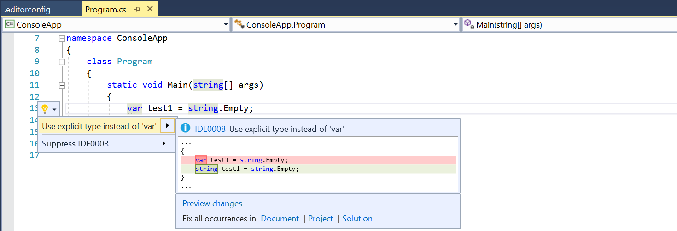
Task: Click the blue info icon beside IDE0008
Action: (185, 129)
